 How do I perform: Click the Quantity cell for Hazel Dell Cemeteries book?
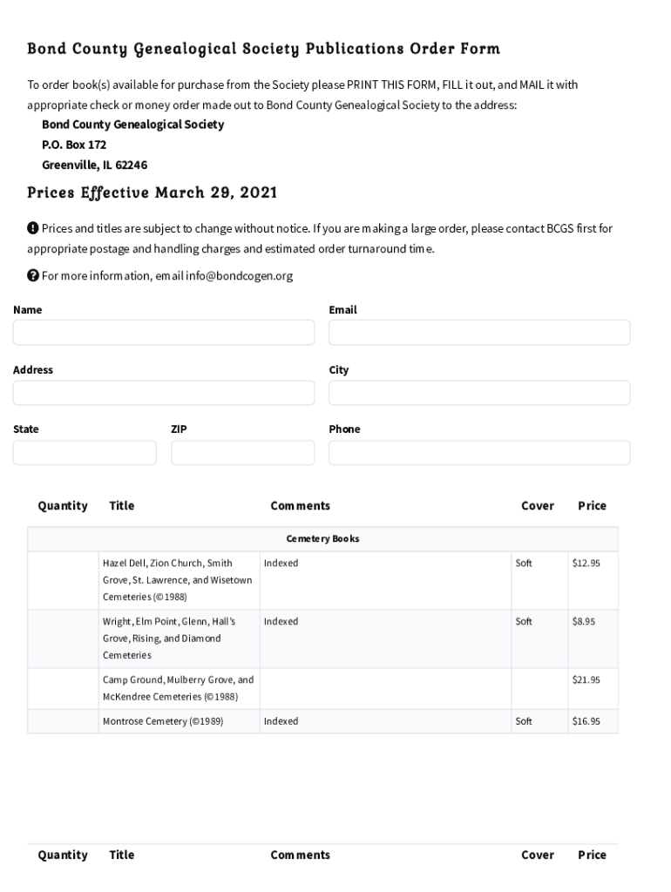click(x=62, y=579)
